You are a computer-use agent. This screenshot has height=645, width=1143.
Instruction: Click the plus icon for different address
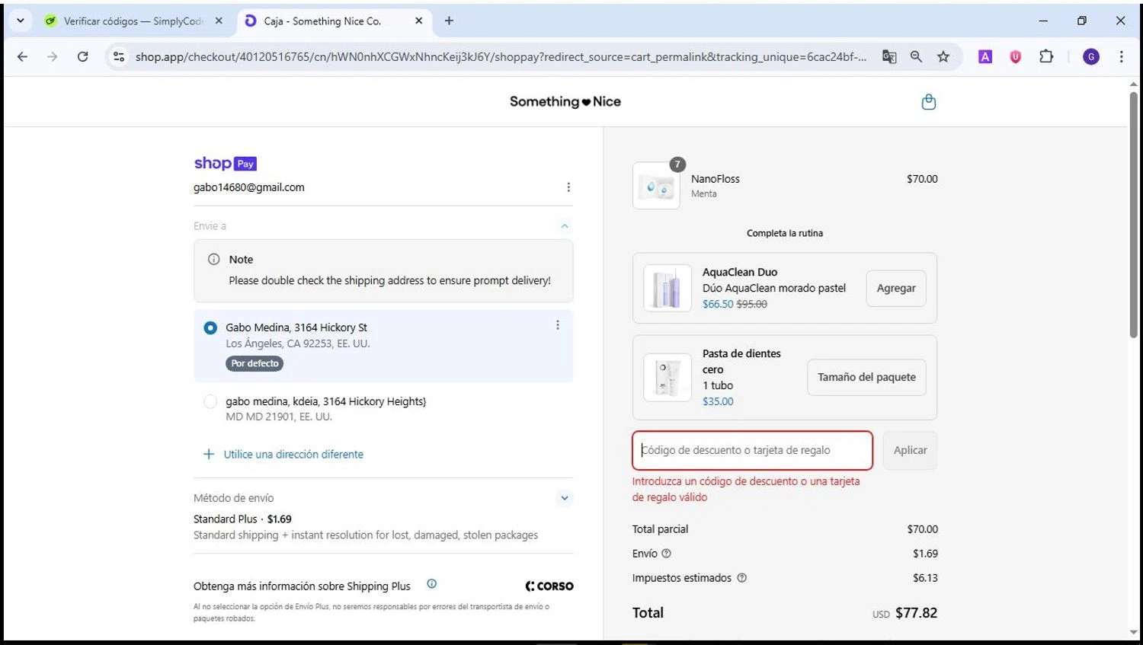tap(208, 454)
